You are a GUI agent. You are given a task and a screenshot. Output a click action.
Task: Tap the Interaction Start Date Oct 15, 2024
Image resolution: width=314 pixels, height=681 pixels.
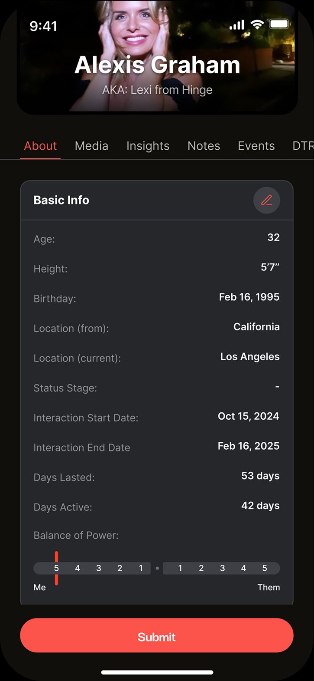248,416
